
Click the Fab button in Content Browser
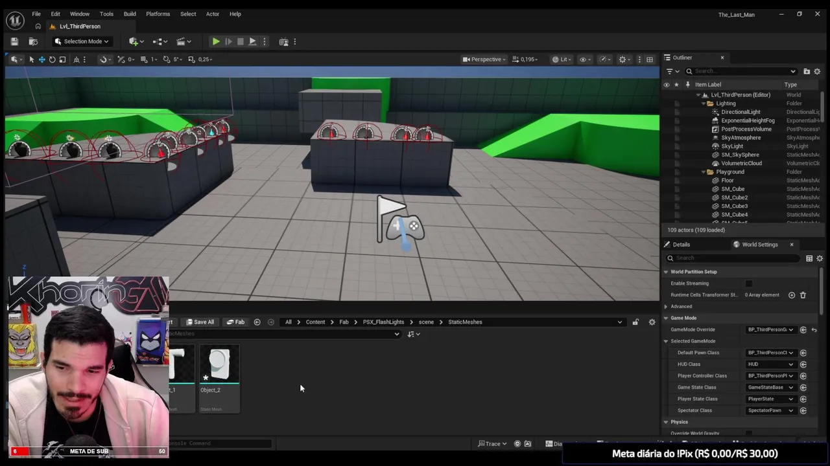[235, 322]
